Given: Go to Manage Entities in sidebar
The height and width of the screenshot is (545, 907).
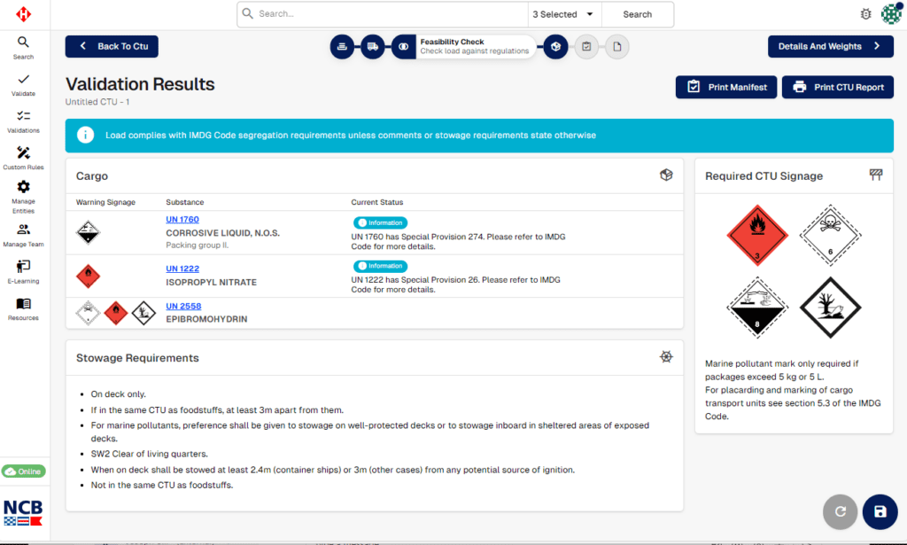Looking at the screenshot, I should [x=24, y=193].
